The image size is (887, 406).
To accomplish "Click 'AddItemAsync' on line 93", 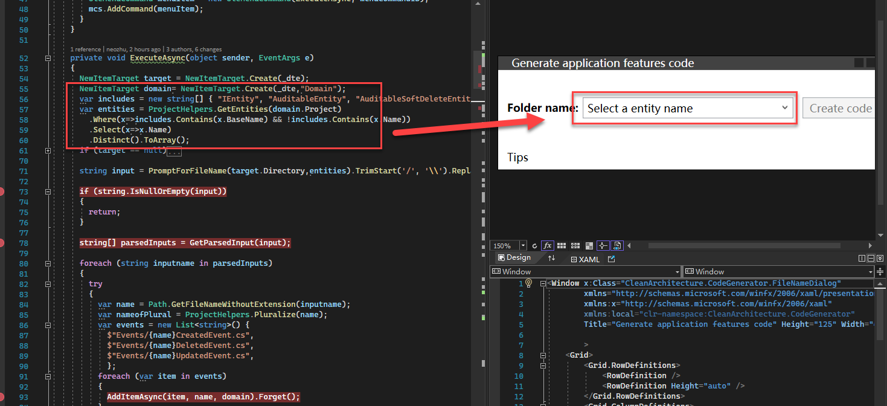I will pos(135,397).
